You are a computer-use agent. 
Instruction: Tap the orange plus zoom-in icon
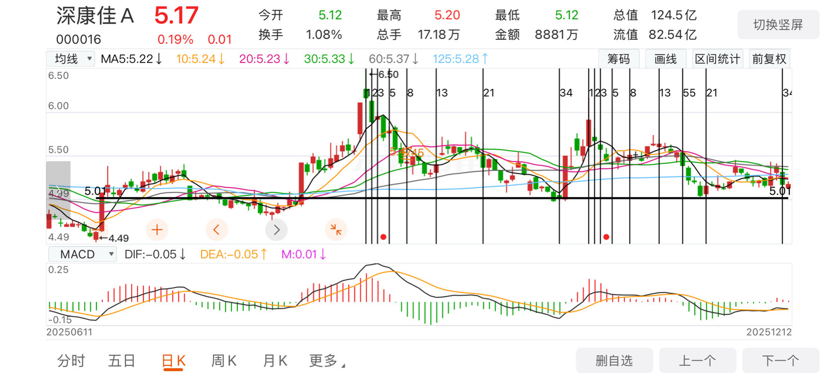pyautogui.click(x=157, y=230)
